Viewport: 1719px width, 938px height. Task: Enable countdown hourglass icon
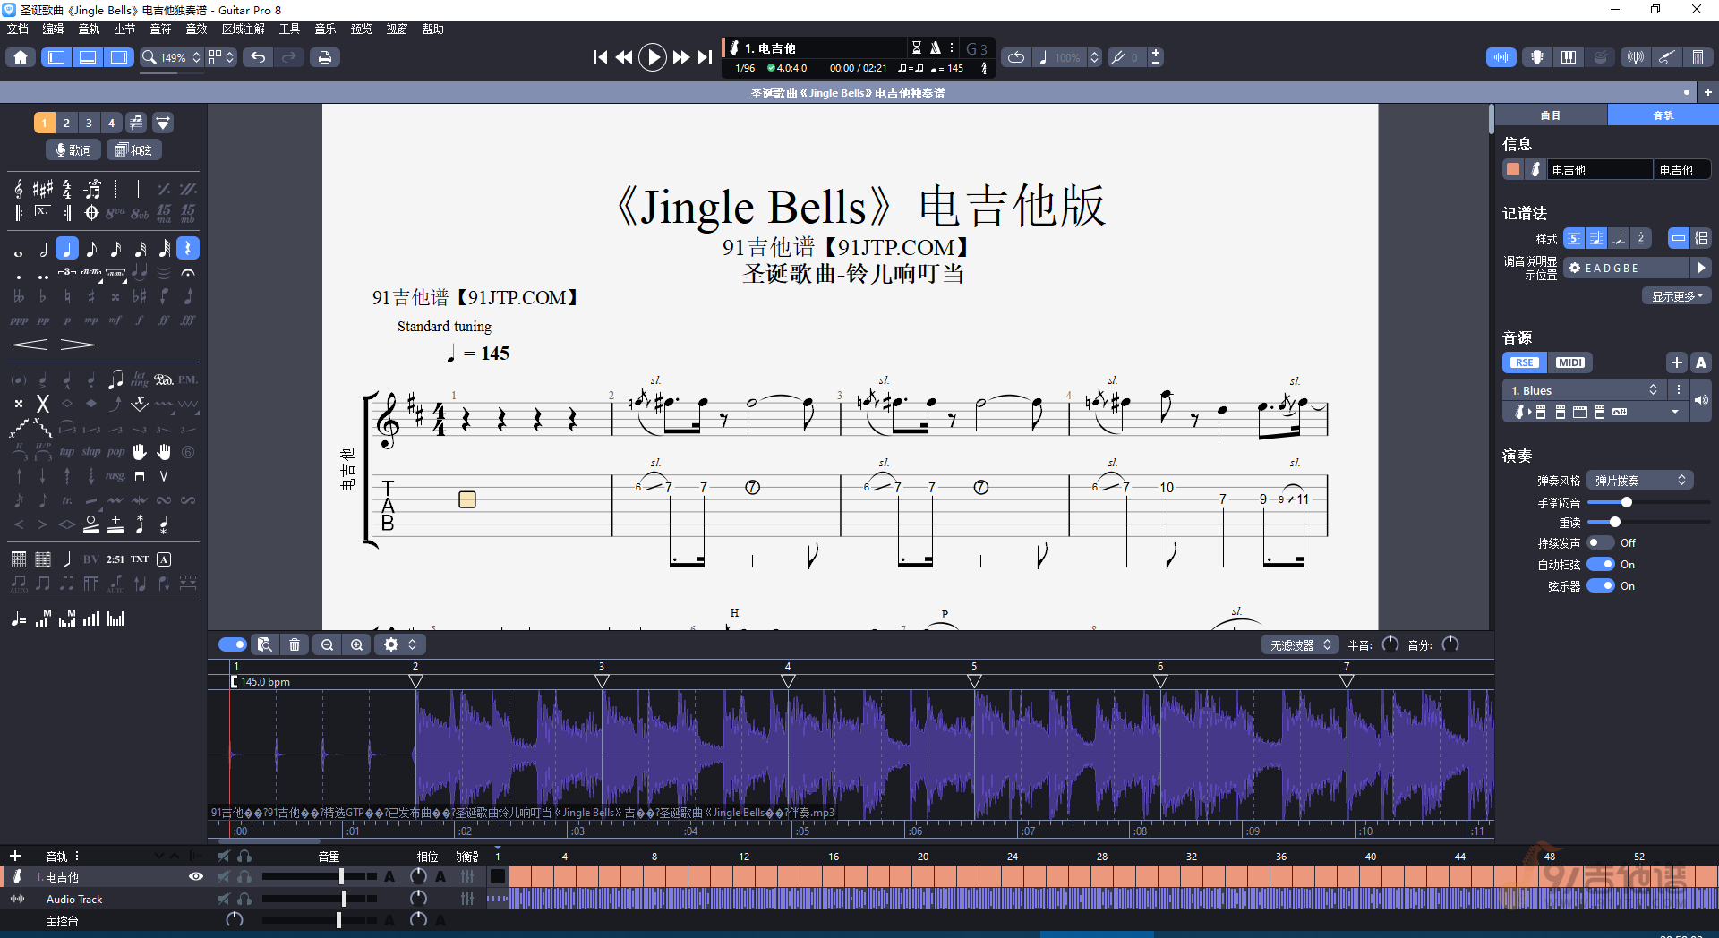pyautogui.click(x=916, y=47)
